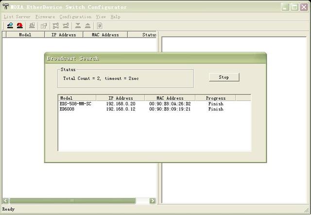
Task: Select the ED6008 device row
Action: tap(155, 109)
